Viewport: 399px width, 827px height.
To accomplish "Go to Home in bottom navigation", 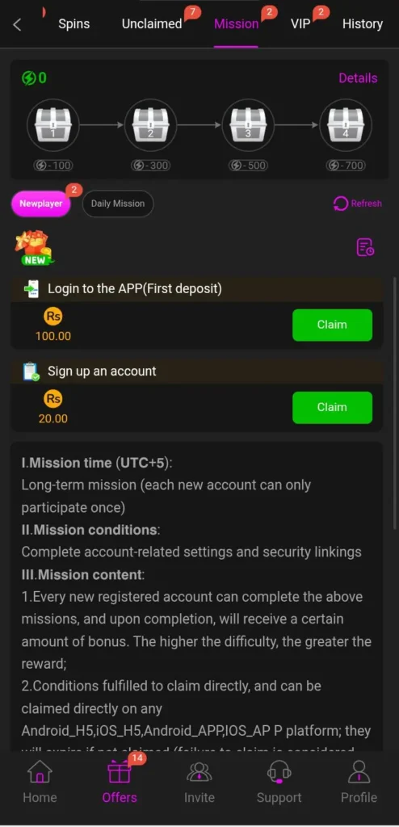I will coord(40,782).
